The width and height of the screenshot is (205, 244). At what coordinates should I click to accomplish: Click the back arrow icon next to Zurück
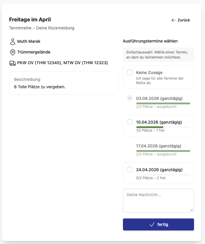[x=173, y=20]
